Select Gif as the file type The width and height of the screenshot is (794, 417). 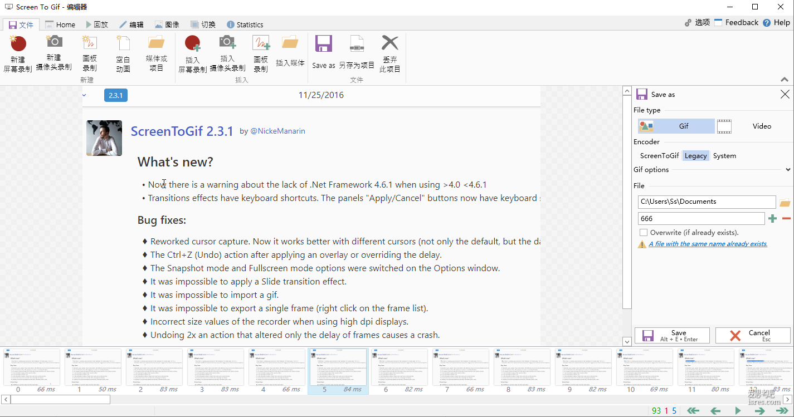pyautogui.click(x=676, y=126)
